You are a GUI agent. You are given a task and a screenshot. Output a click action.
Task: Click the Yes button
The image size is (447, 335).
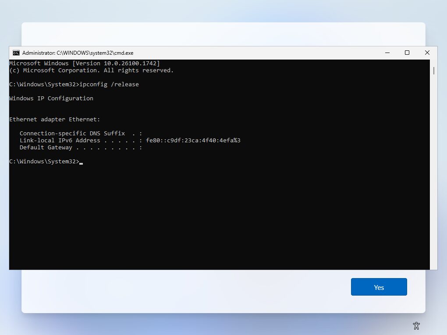coord(379,287)
